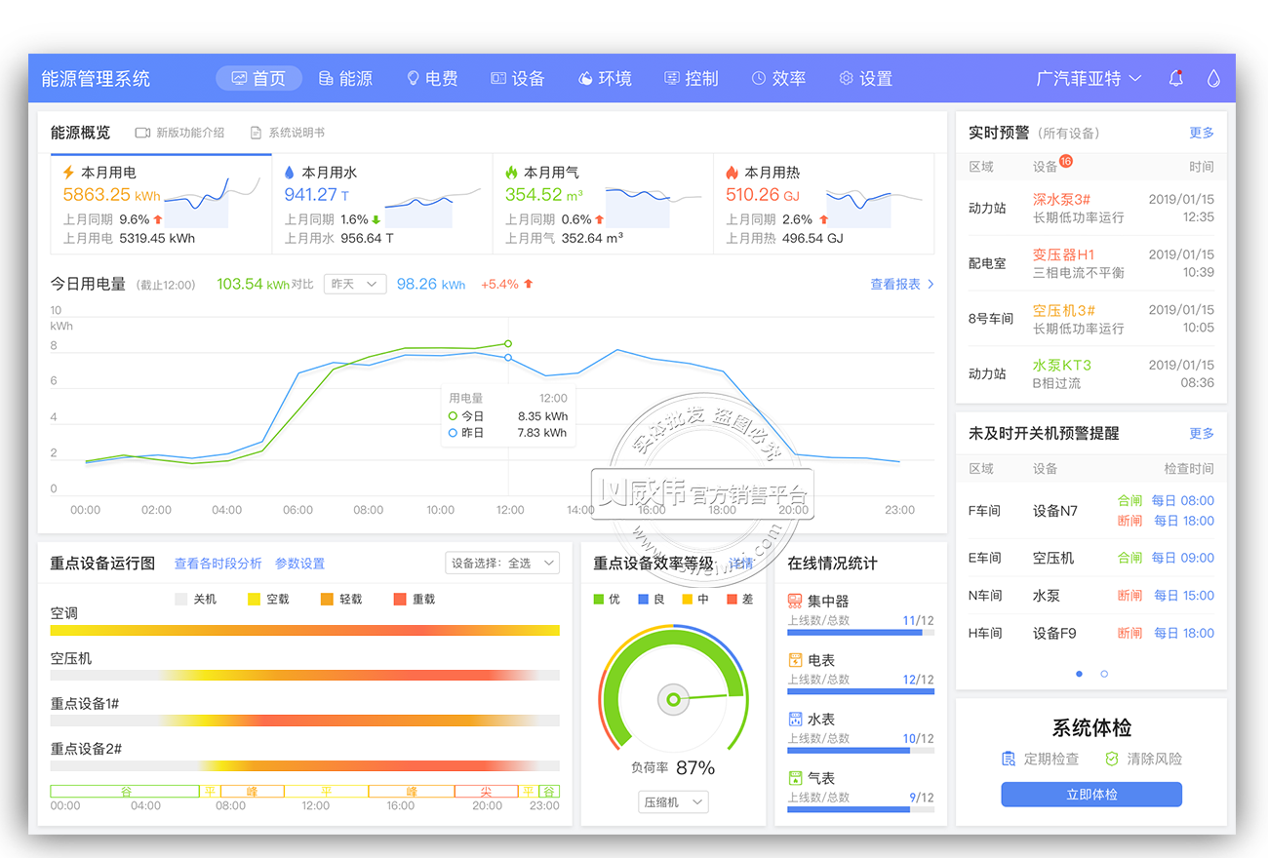The image size is (1268, 858).
Task: Click the 深水泵3# alert row
Action: pos(1091,208)
